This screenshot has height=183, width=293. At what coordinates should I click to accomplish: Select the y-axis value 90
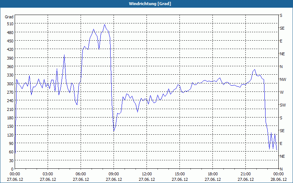pyautogui.click(x=11, y=143)
